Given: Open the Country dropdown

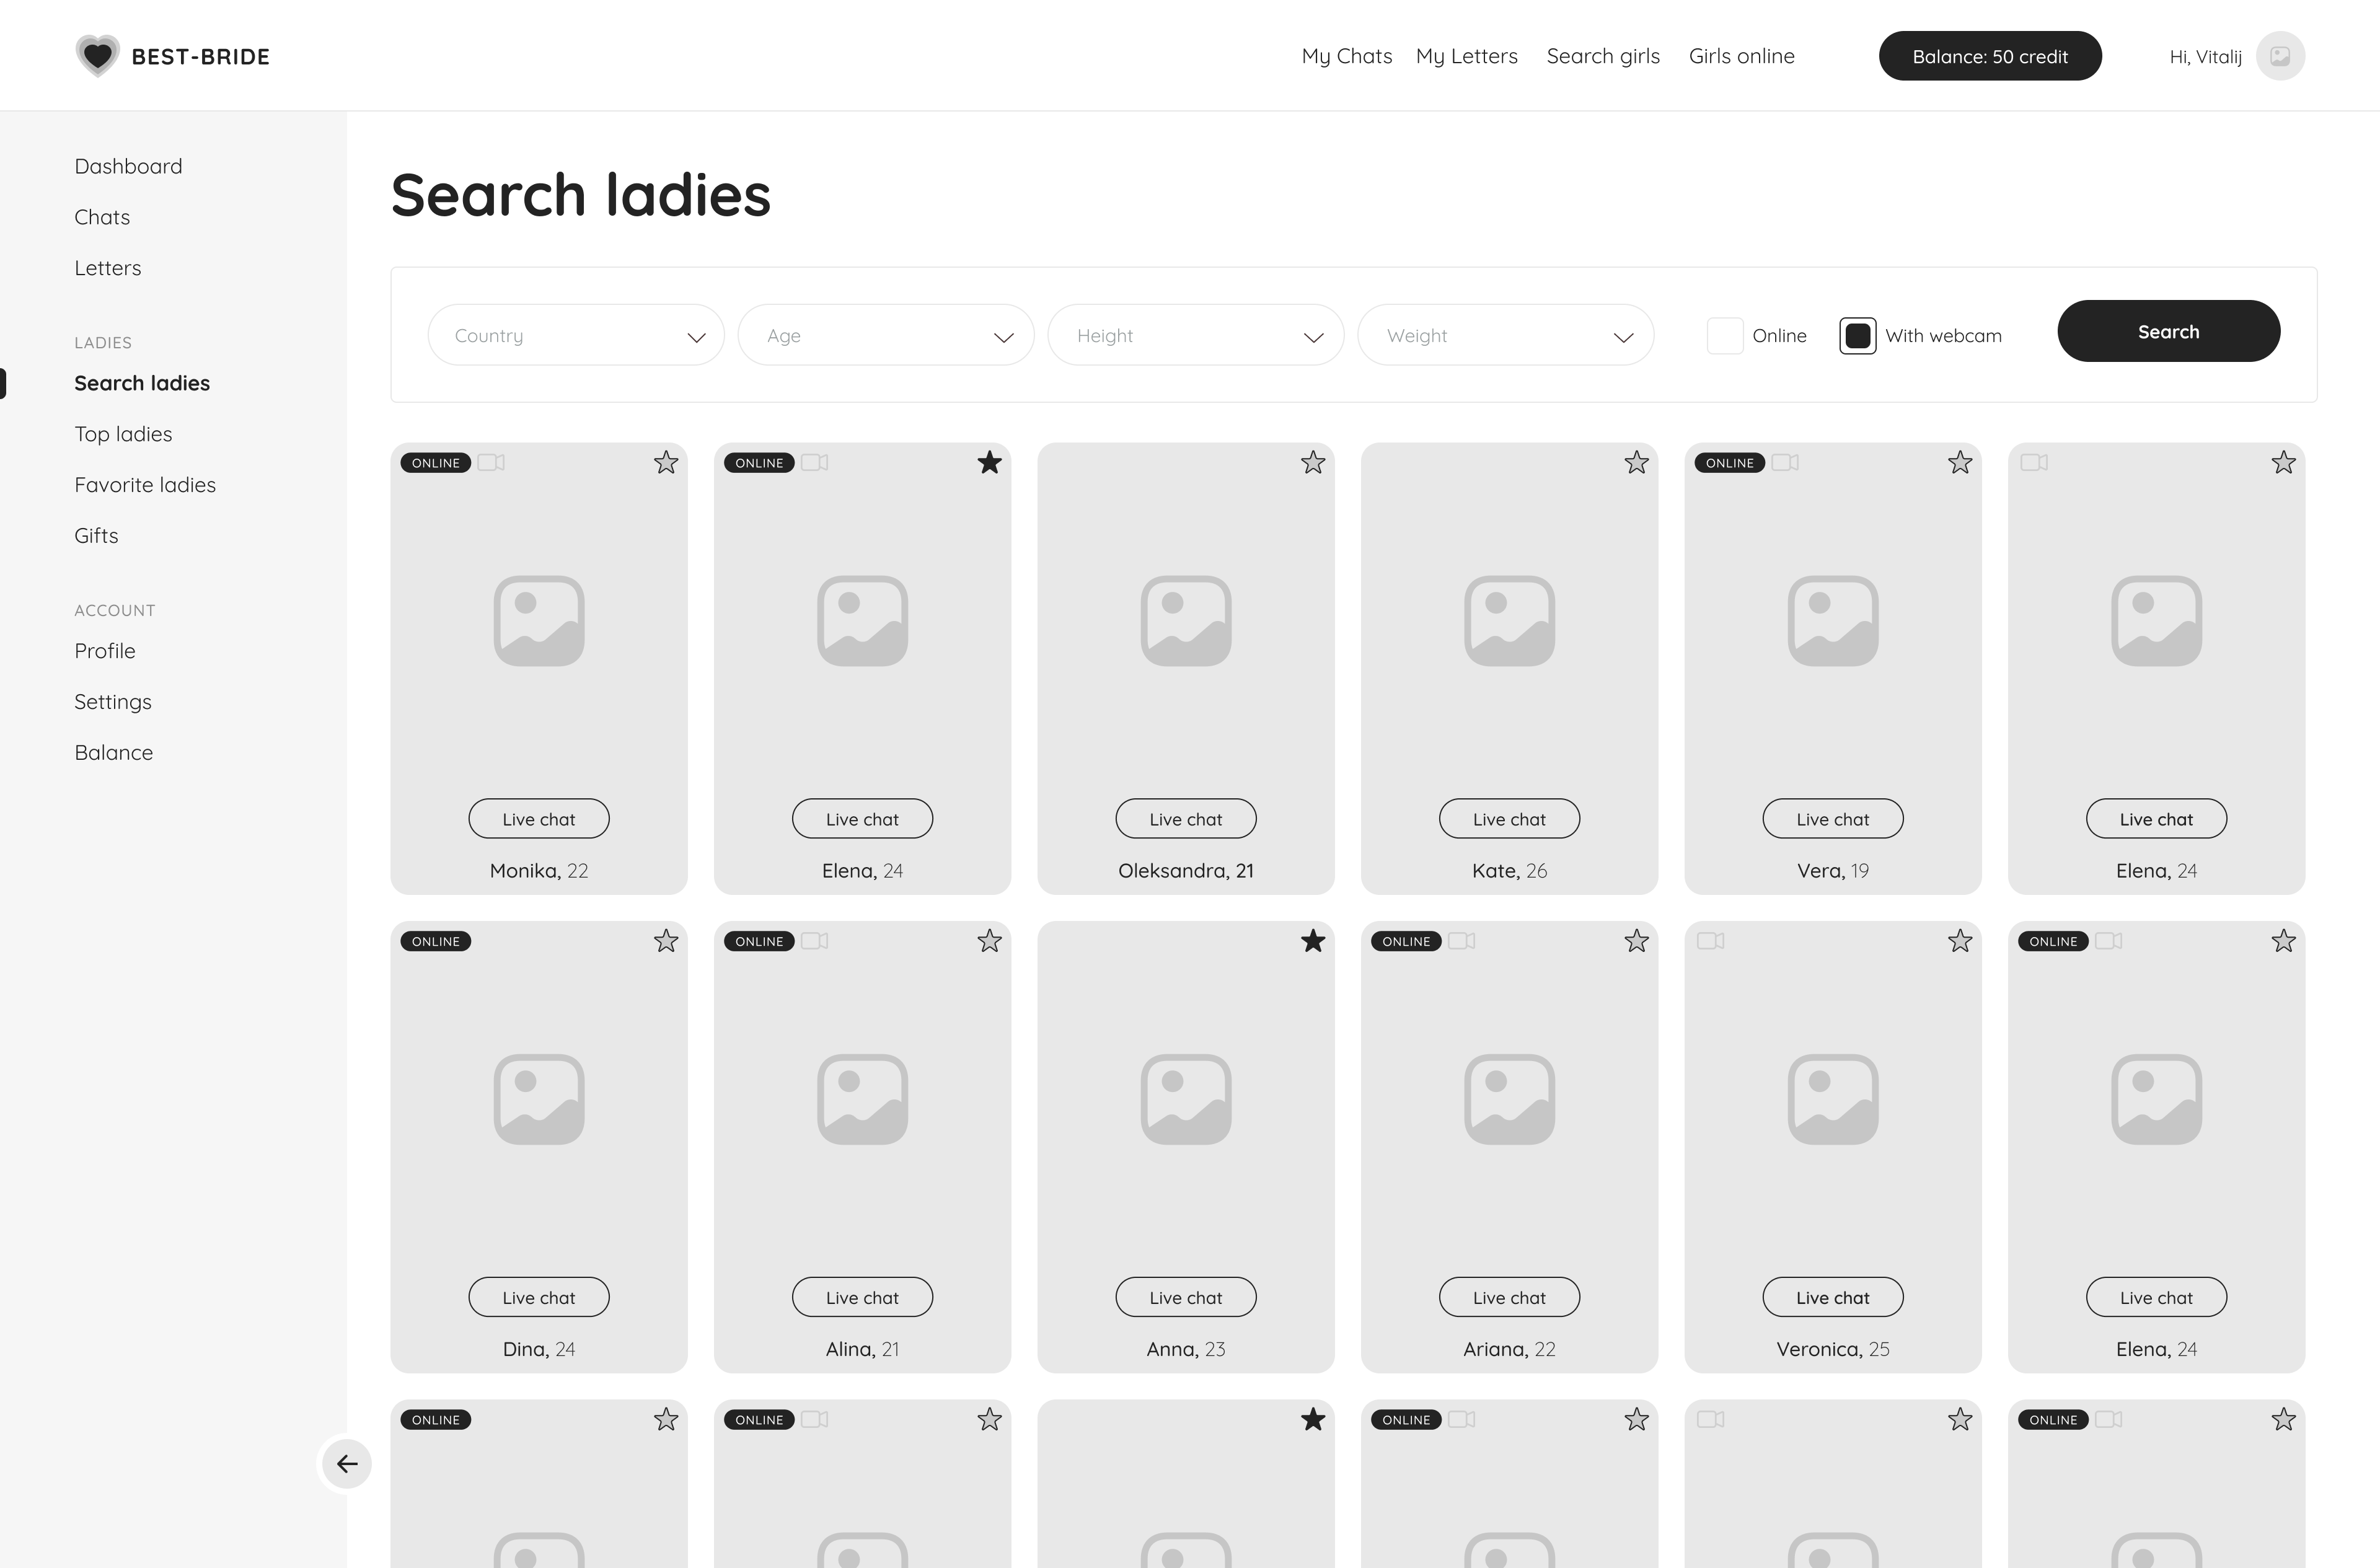Looking at the screenshot, I should [576, 336].
